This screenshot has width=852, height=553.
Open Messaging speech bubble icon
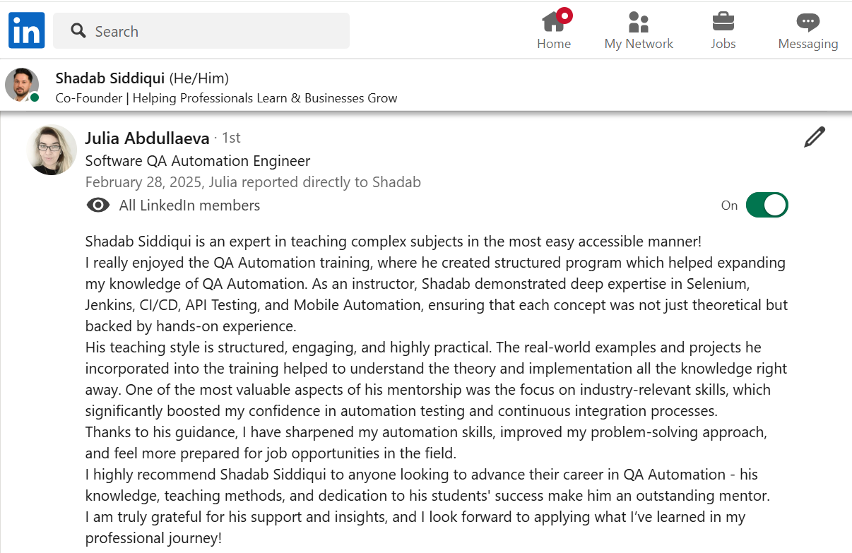[x=807, y=22]
